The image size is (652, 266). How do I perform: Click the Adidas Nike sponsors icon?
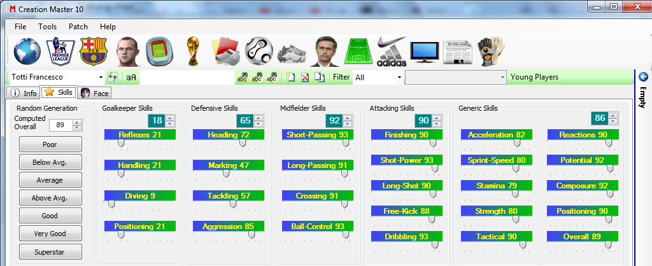coord(390,52)
